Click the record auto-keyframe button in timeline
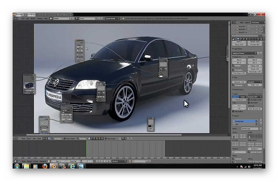Viewport: 278px width, 191px height. pos(130,161)
